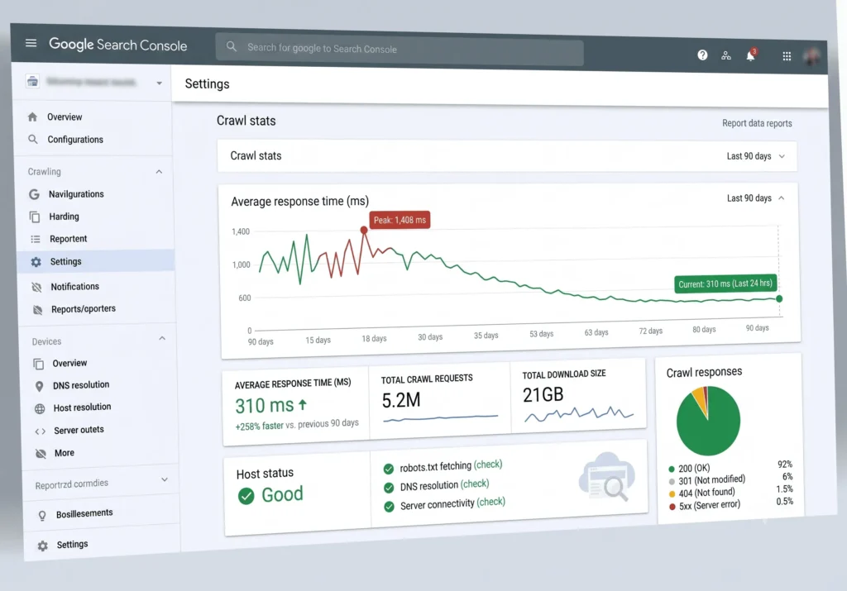The width and height of the screenshot is (847, 591).
Task: Click the 5.2M total crawl requests value
Action: (x=401, y=401)
